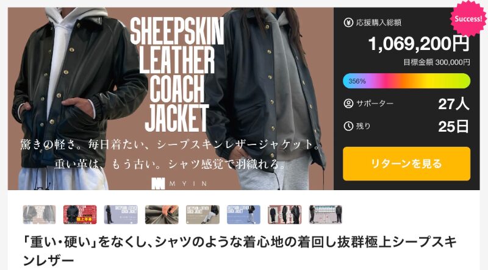
Task: Click the main Sheepskin Leather Coach Jacket banner
Action: click(171, 99)
